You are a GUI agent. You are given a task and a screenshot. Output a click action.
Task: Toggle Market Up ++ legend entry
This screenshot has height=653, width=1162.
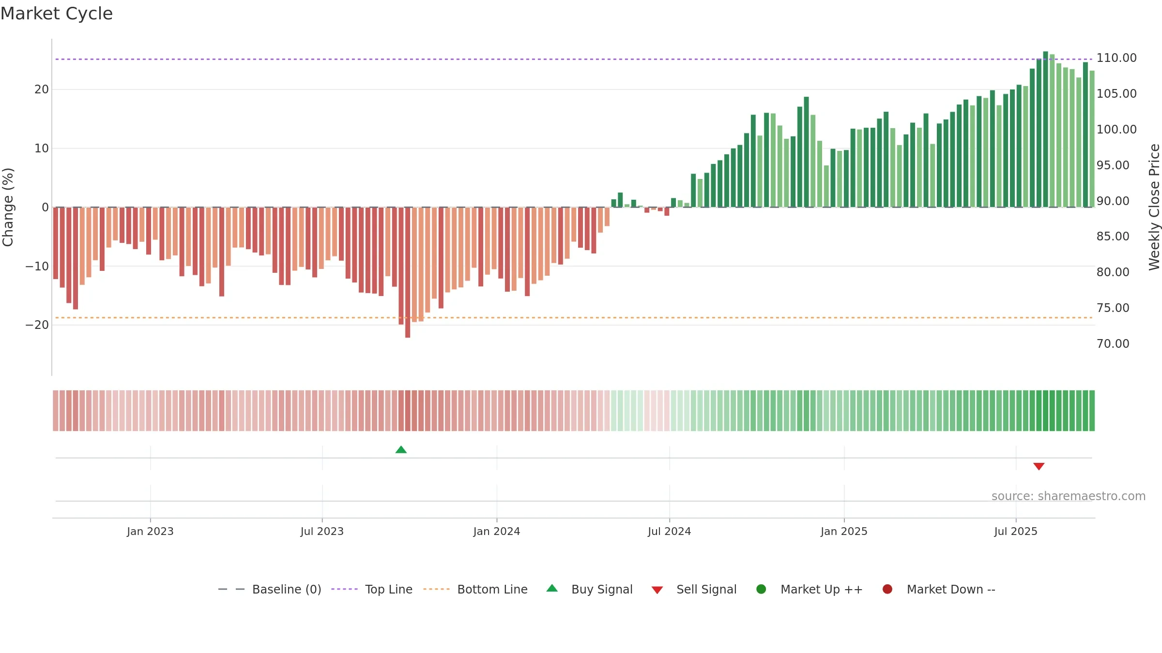coord(809,589)
